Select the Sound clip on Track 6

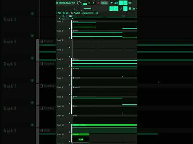coord(105,72)
